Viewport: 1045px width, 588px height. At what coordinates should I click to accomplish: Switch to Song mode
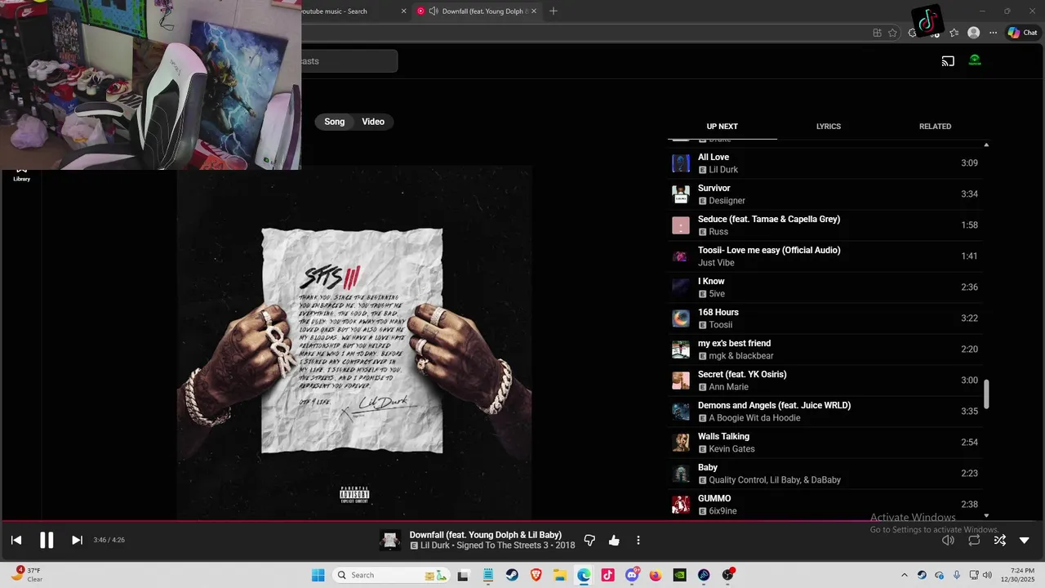coord(335,122)
